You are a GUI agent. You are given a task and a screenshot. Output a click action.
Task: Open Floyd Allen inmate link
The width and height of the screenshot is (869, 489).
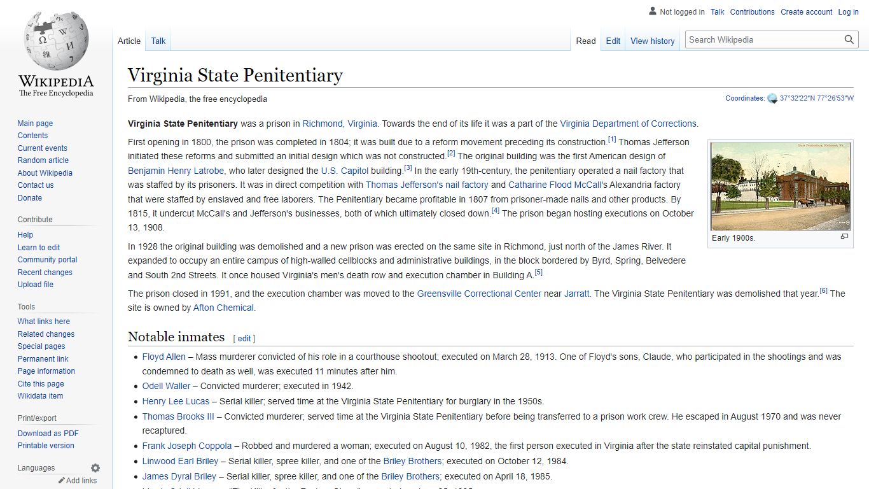[x=163, y=357]
